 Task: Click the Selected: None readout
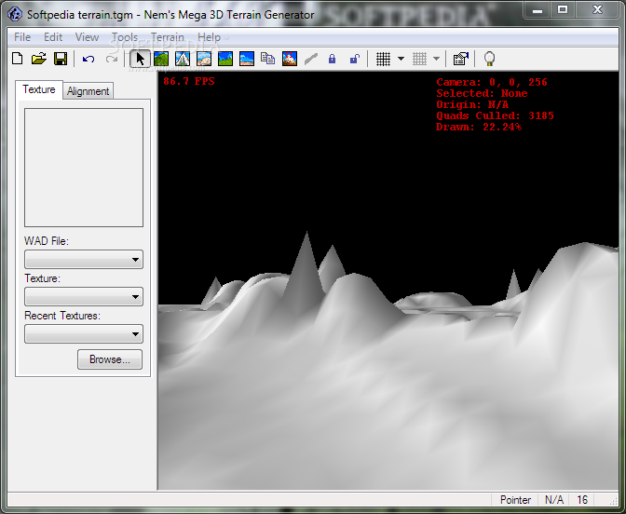click(x=482, y=93)
